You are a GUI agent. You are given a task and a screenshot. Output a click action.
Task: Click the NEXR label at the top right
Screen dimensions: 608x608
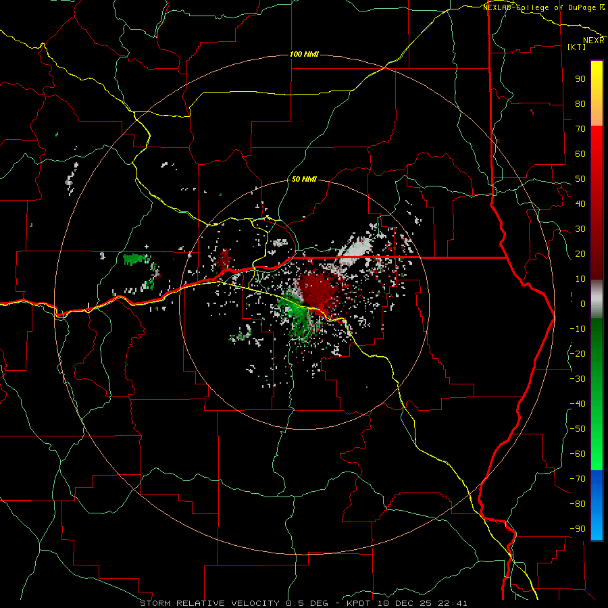tap(593, 41)
